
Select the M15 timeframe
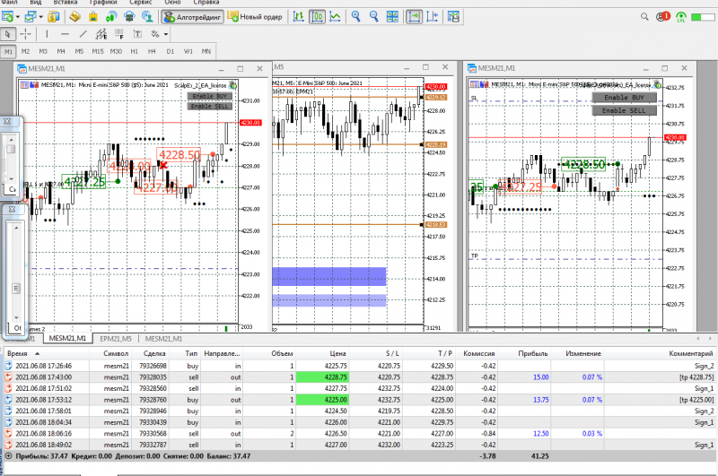pyautogui.click(x=98, y=52)
